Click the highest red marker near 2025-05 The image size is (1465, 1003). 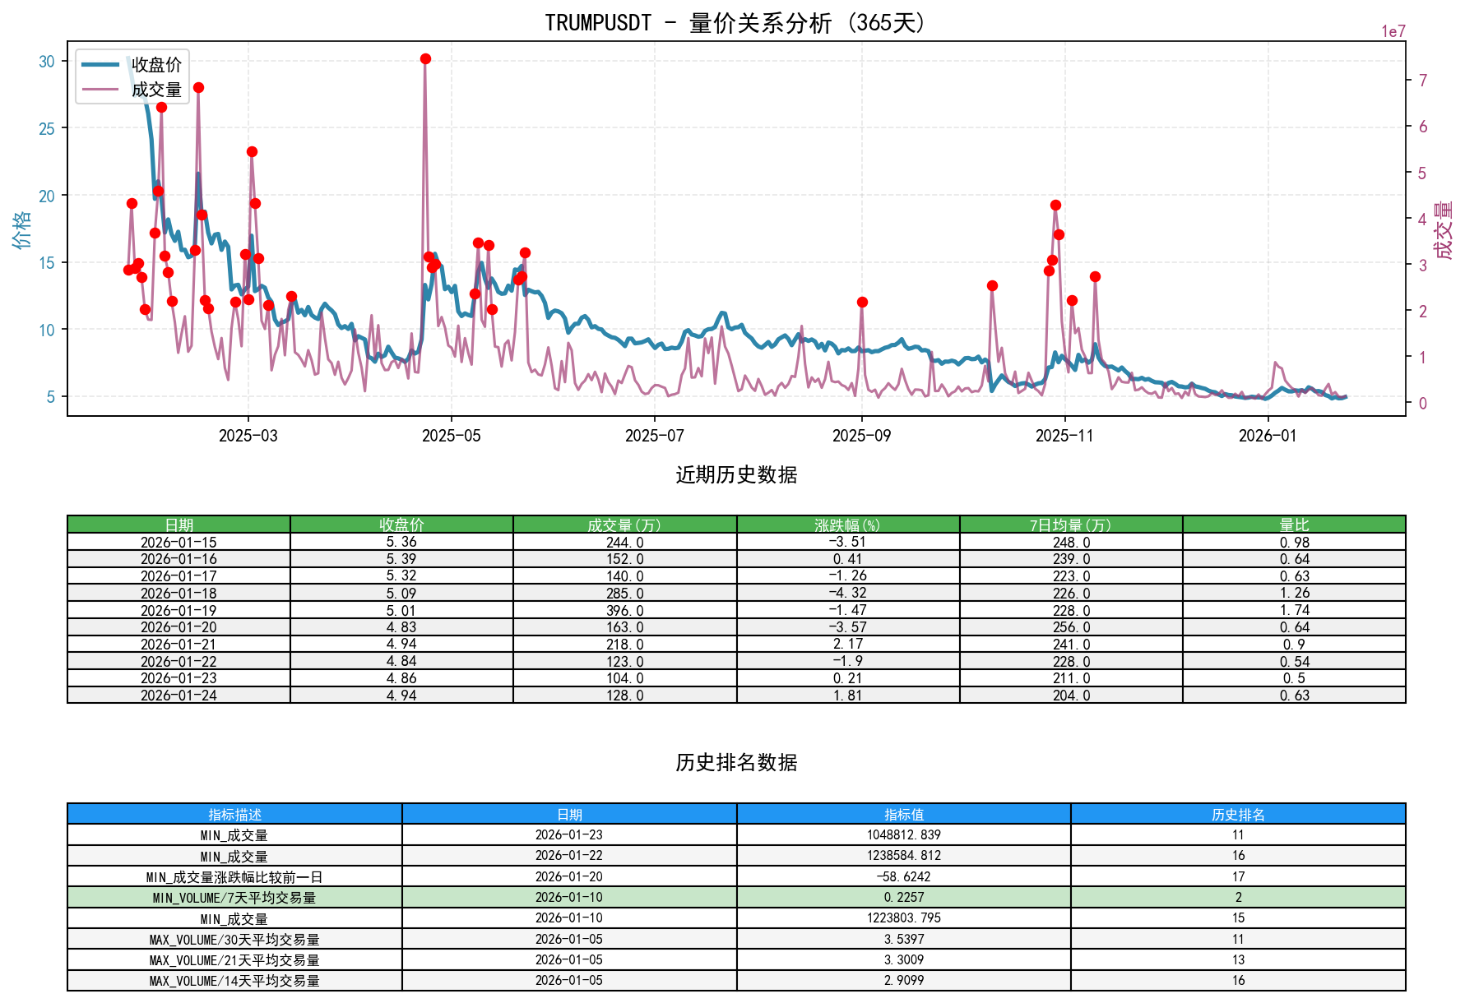point(425,58)
